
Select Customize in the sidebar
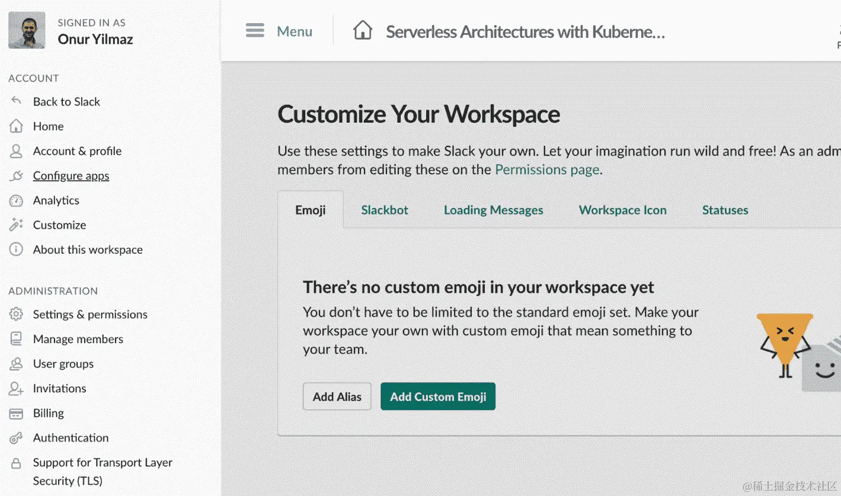point(59,225)
